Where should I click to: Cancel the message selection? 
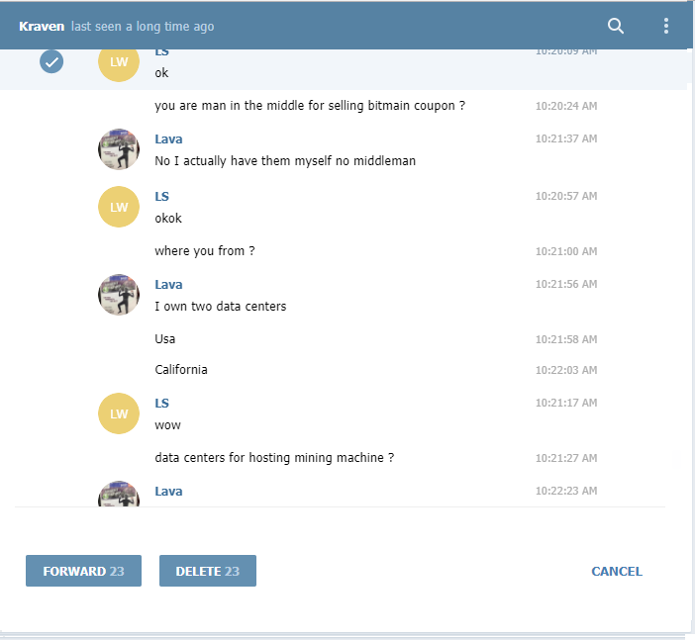tap(617, 571)
